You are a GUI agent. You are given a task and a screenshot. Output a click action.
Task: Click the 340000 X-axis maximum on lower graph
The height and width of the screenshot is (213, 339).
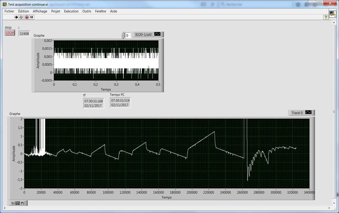coord(309,193)
